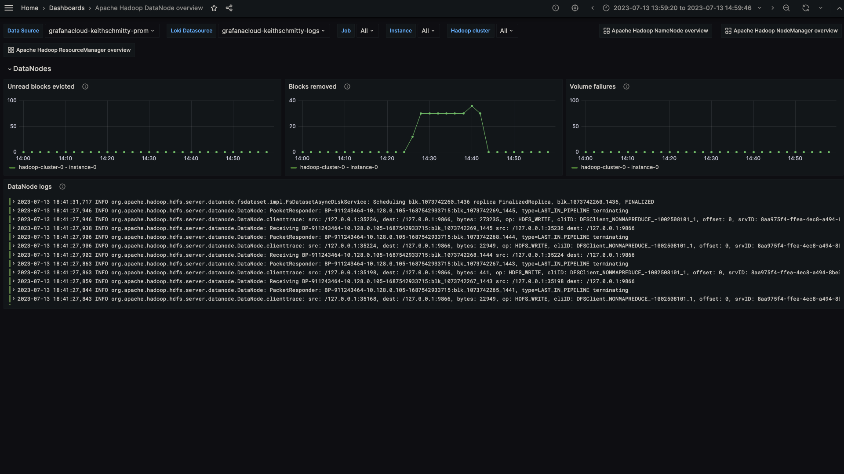Star this dashboard as favorite

click(214, 8)
